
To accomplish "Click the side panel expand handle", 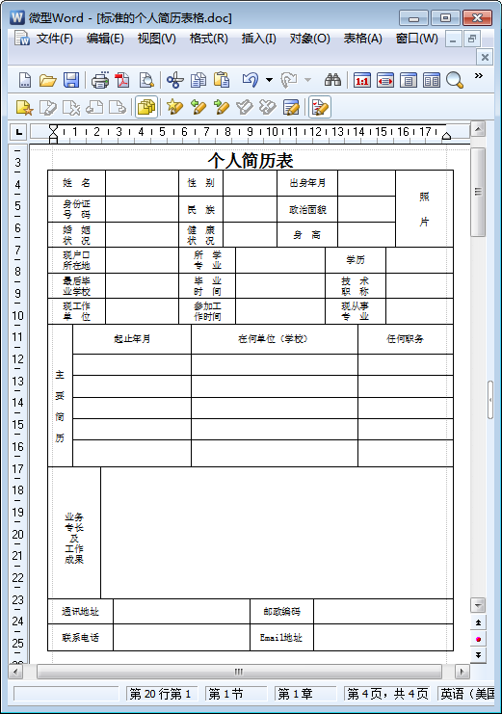I will coord(490,400).
